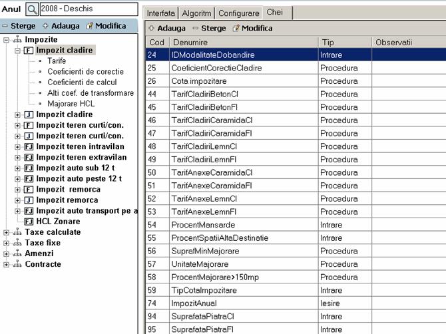The height and width of the screenshot is (334, 446).
Task: Open the Configurare tab
Action: coord(239,13)
